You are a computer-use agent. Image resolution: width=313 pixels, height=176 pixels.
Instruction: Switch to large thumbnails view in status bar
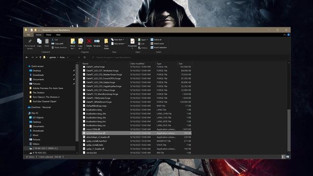pyautogui.click(x=288, y=157)
